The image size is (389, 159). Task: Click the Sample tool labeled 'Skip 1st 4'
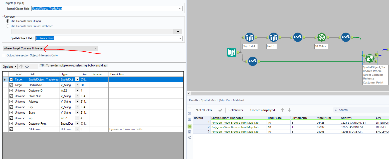point(250,37)
